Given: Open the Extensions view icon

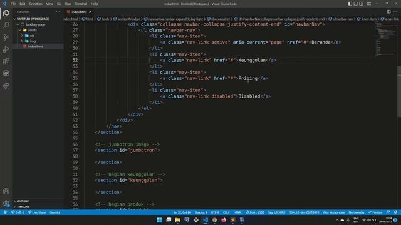Looking at the screenshot, I should pyautogui.click(x=6, y=61).
